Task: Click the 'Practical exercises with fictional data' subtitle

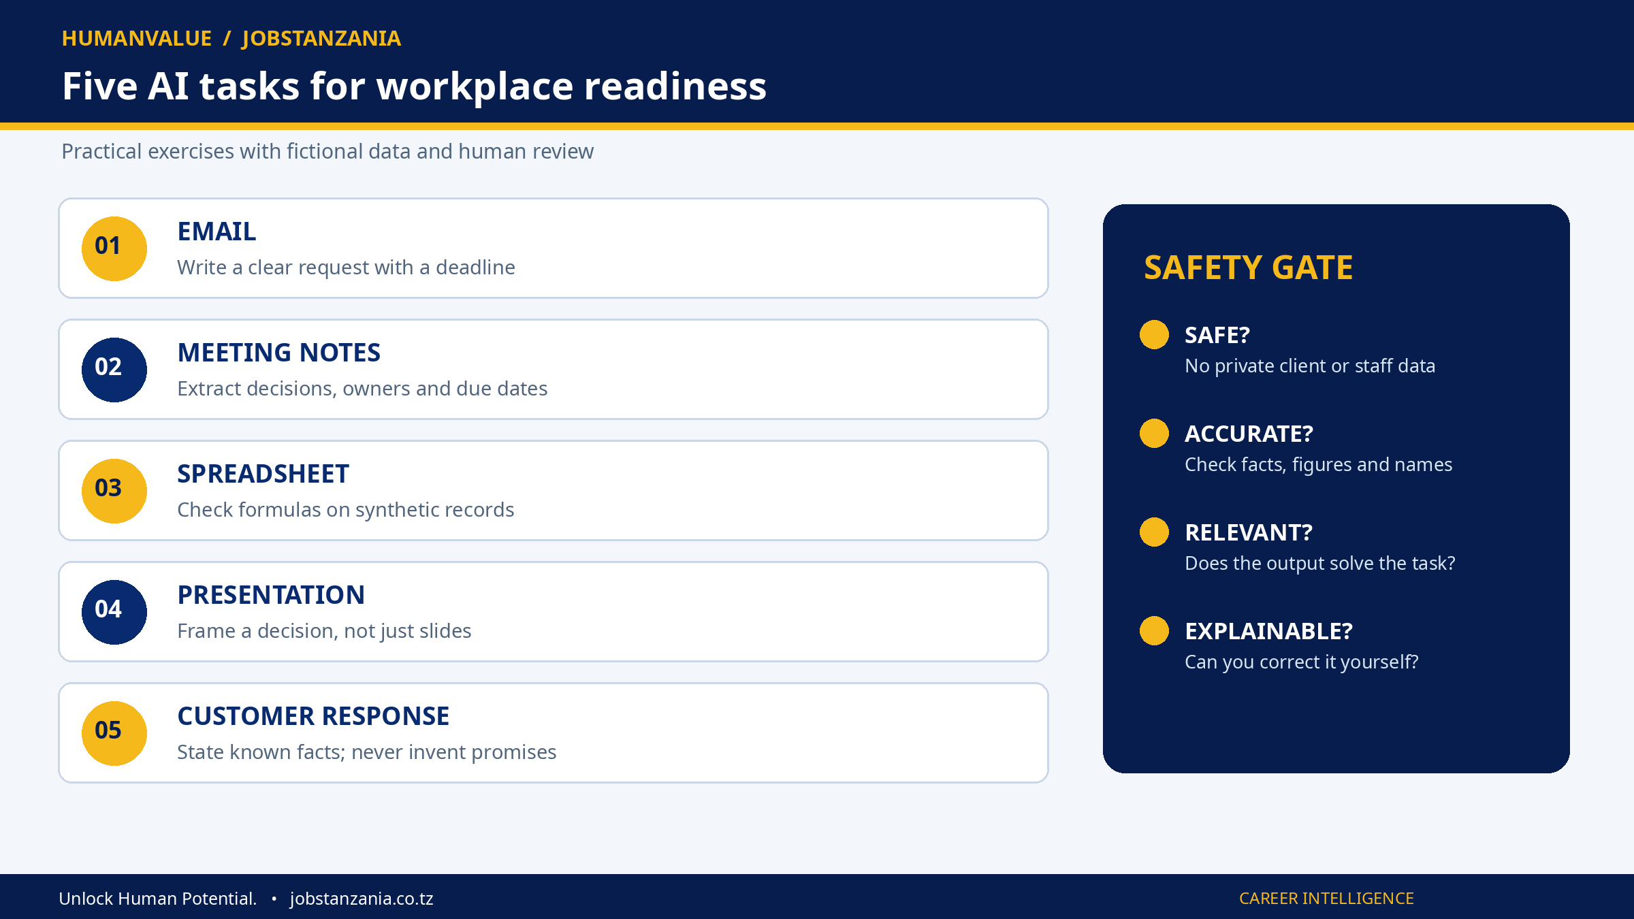Action: tap(327, 151)
